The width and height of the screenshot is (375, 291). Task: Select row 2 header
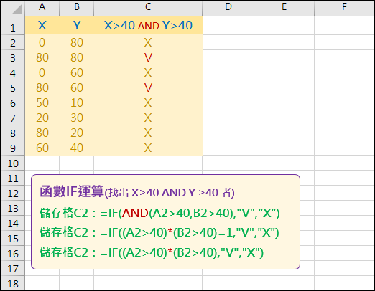pyautogui.click(x=13, y=42)
